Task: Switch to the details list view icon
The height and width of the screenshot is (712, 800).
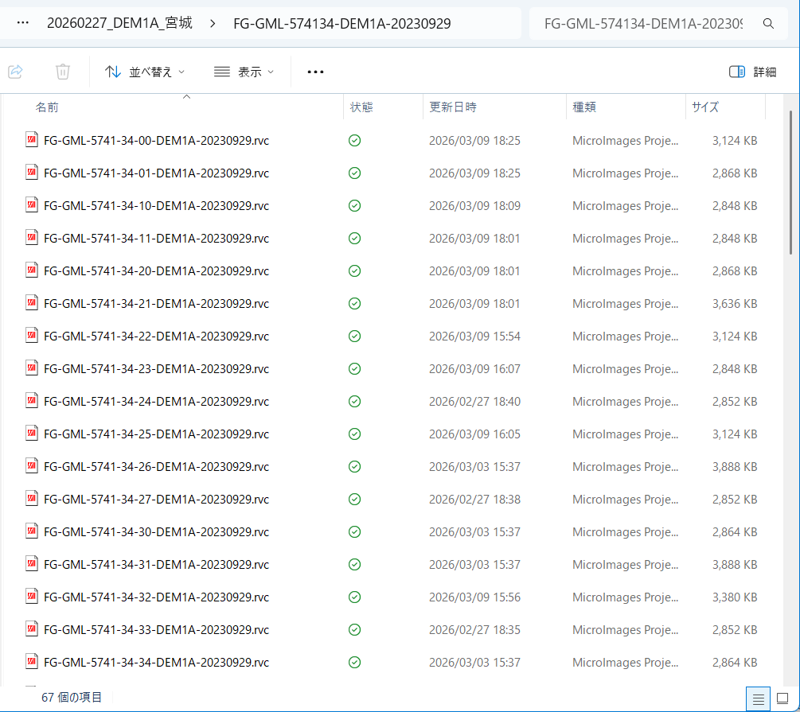Action: click(759, 698)
